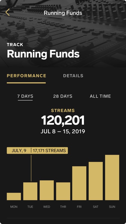Select the Friday bar in chart
This screenshot has height=224, width=126.
(x=79, y=183)
